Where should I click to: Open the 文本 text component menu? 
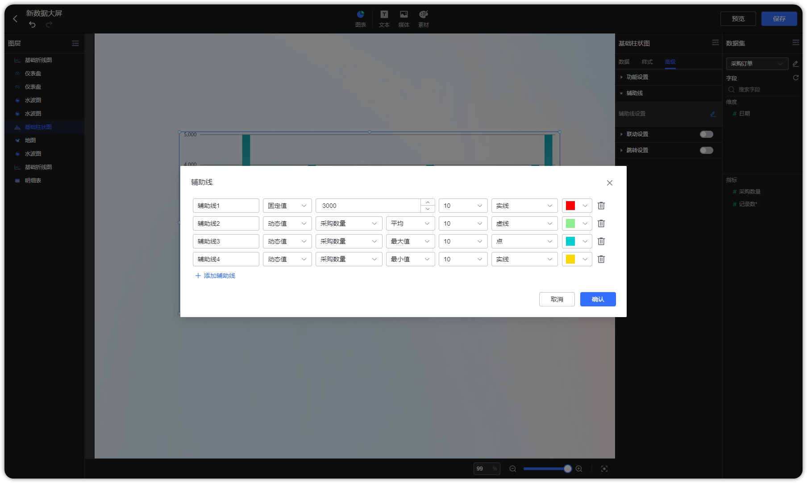pos(384,19)
